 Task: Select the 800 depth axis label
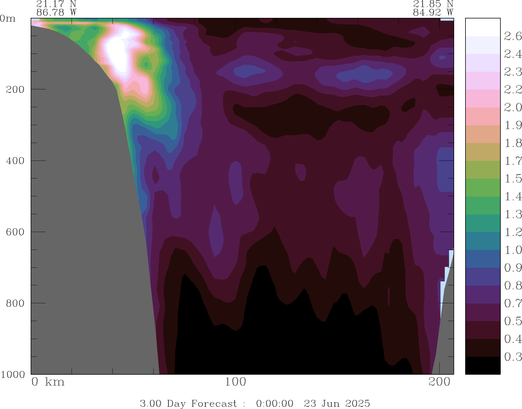pos(15,303)
